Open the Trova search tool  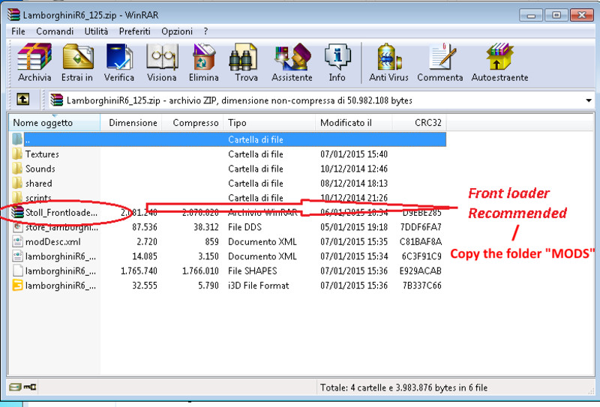pyautogui.click(x=246, y=63)
